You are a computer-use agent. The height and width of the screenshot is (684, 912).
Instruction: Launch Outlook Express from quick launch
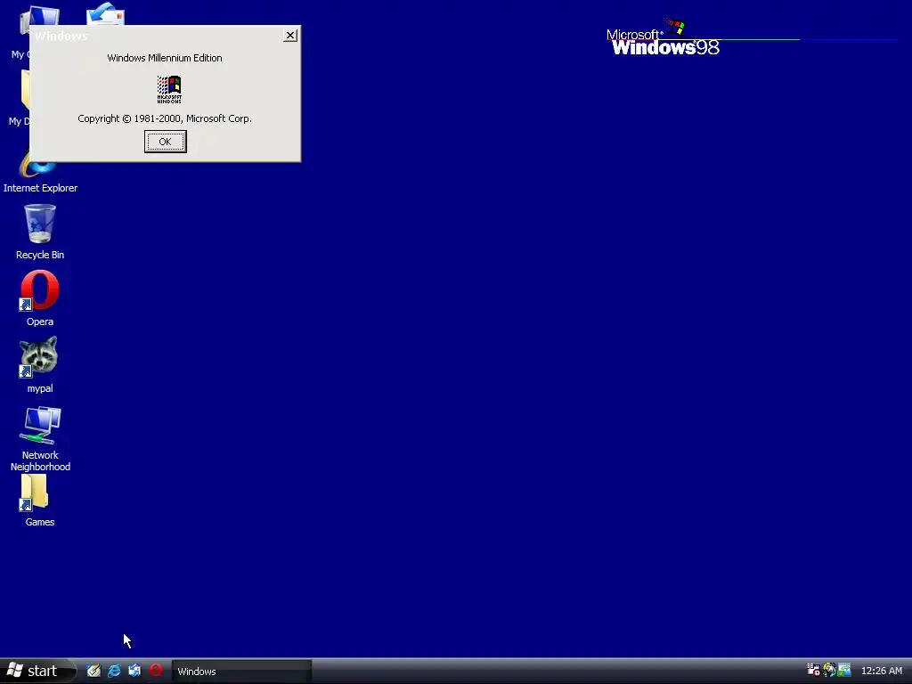(134, 671)
